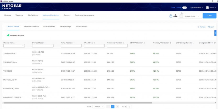The height and width of the screenshot is (109, 218).
Task: Open the Device Model filter dropdown
Action: pyautogui.click(x=43, y=46)
